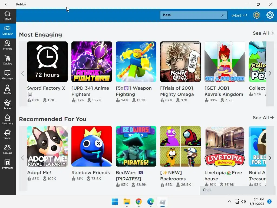Open the Catalog cart icon
The width and height of the screenshot is (277, 208).
click(7, 58)
